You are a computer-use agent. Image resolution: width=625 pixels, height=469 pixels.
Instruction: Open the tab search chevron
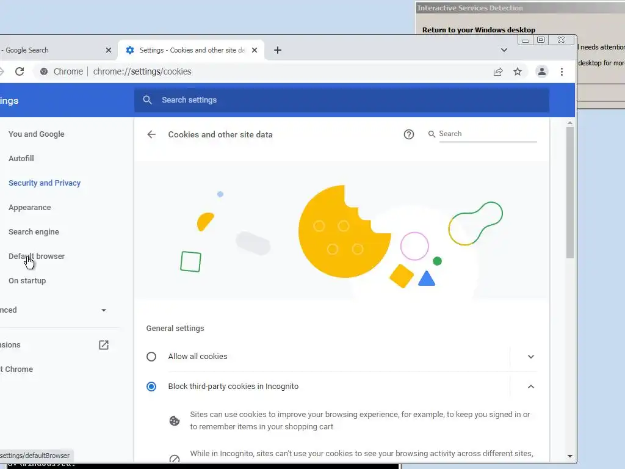point(504,50)
